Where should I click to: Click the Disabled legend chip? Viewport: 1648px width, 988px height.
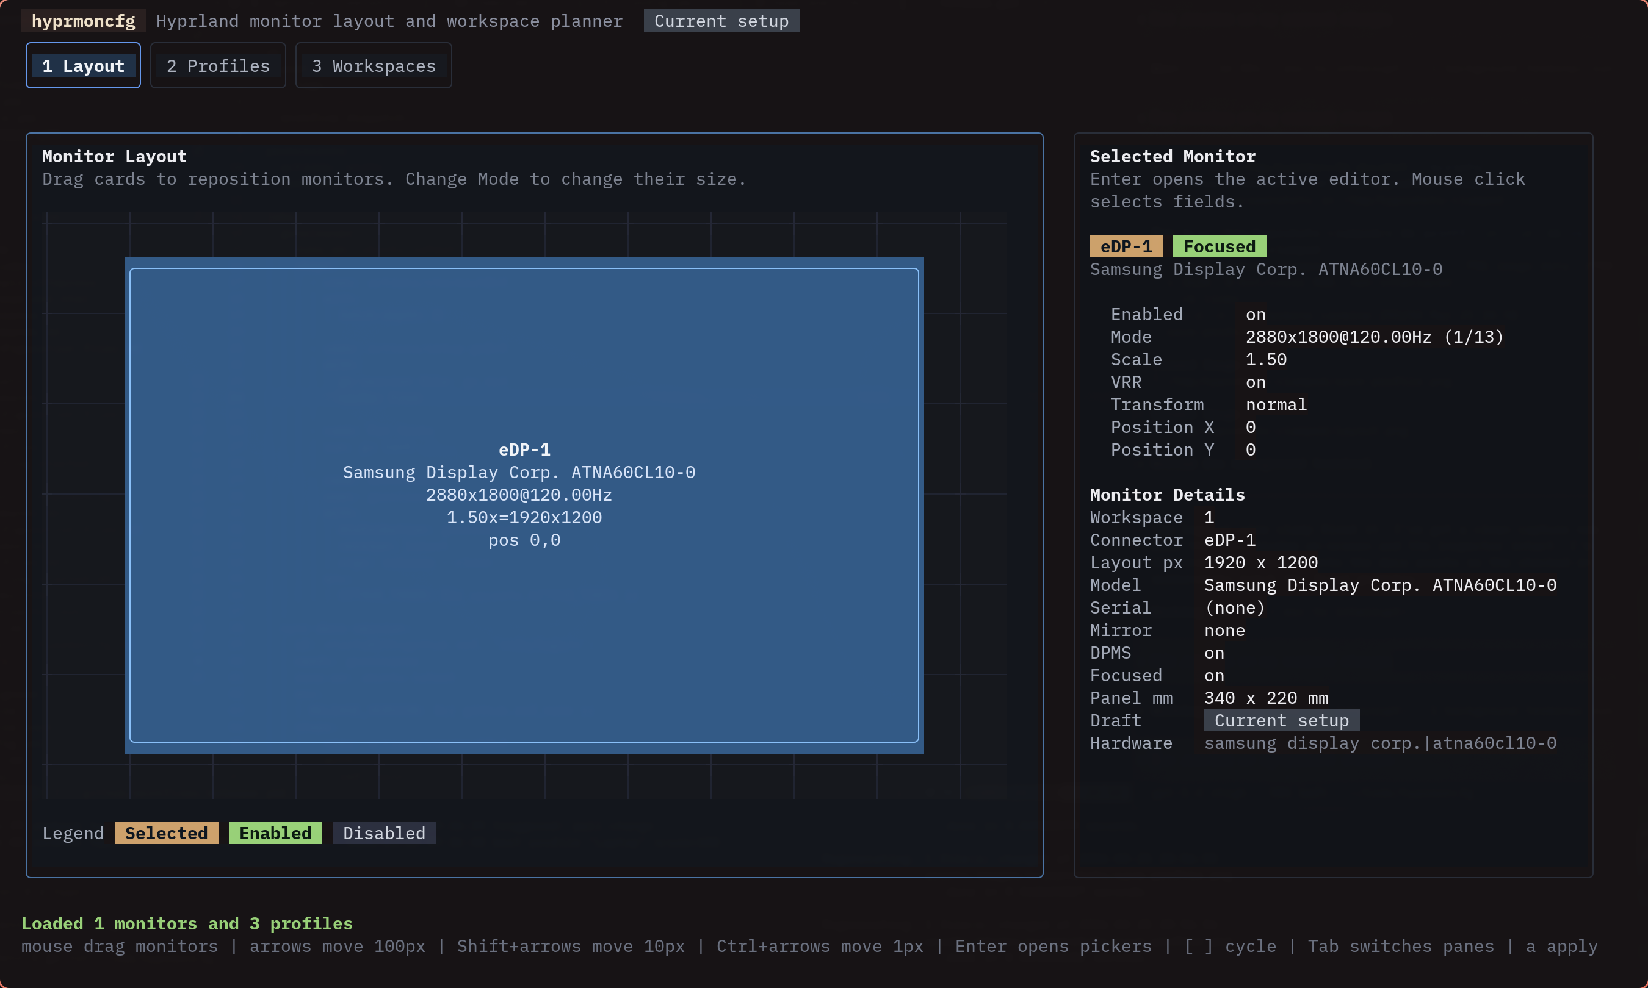point(384,832)
